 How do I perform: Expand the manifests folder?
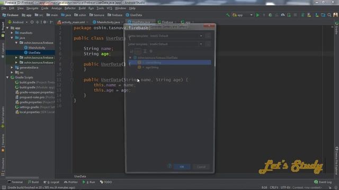coord(12,33)
